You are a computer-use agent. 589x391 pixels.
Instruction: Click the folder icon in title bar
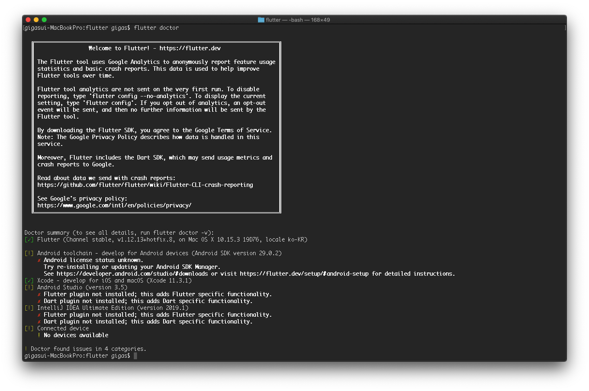261,20
